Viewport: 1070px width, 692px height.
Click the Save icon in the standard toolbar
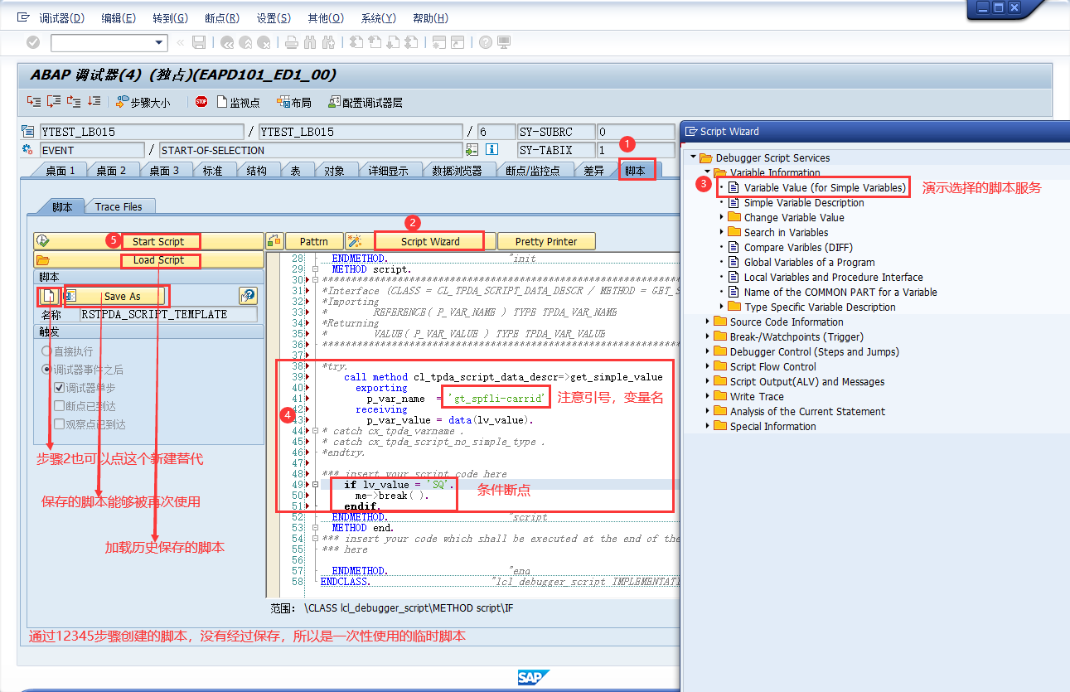click(x=199, y=42)
